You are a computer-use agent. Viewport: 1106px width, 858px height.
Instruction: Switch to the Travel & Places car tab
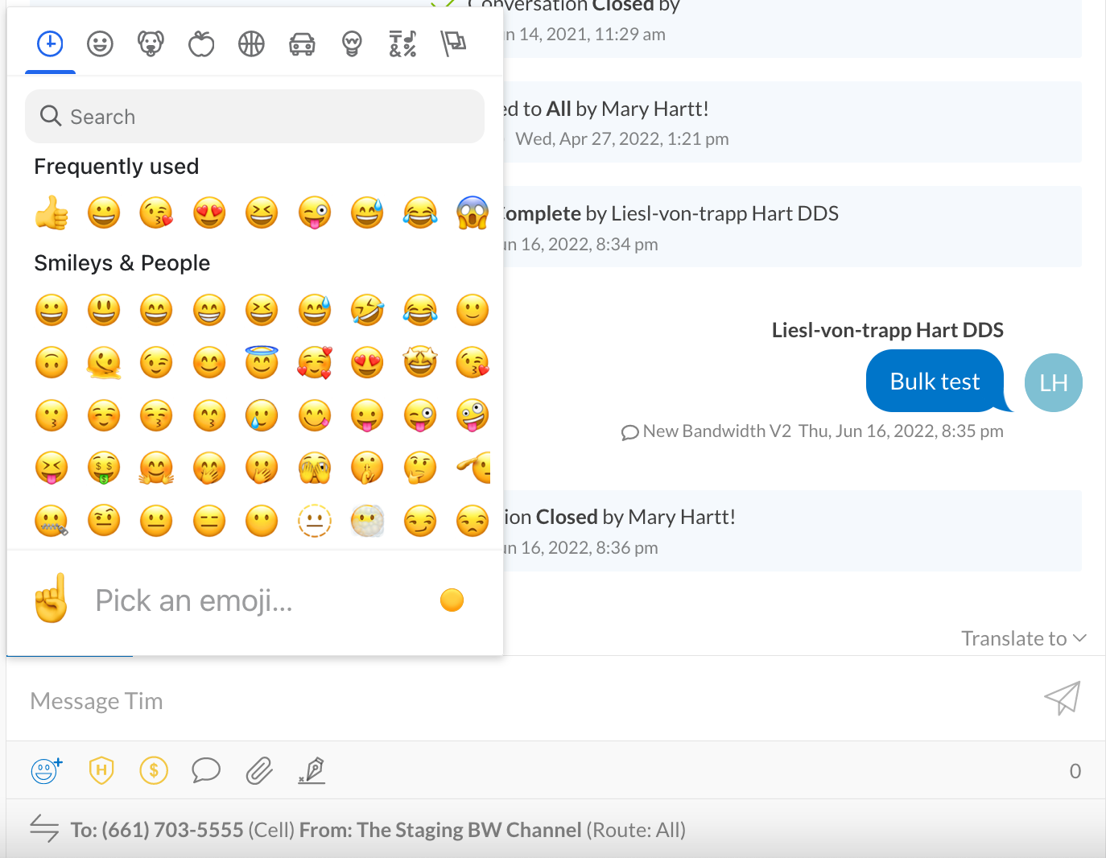[302, 43]
